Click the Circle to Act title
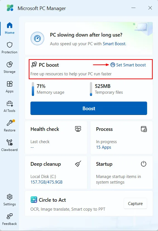Viewport: 158px width, 231px height. pyautogui.click(x=52, y=200)
